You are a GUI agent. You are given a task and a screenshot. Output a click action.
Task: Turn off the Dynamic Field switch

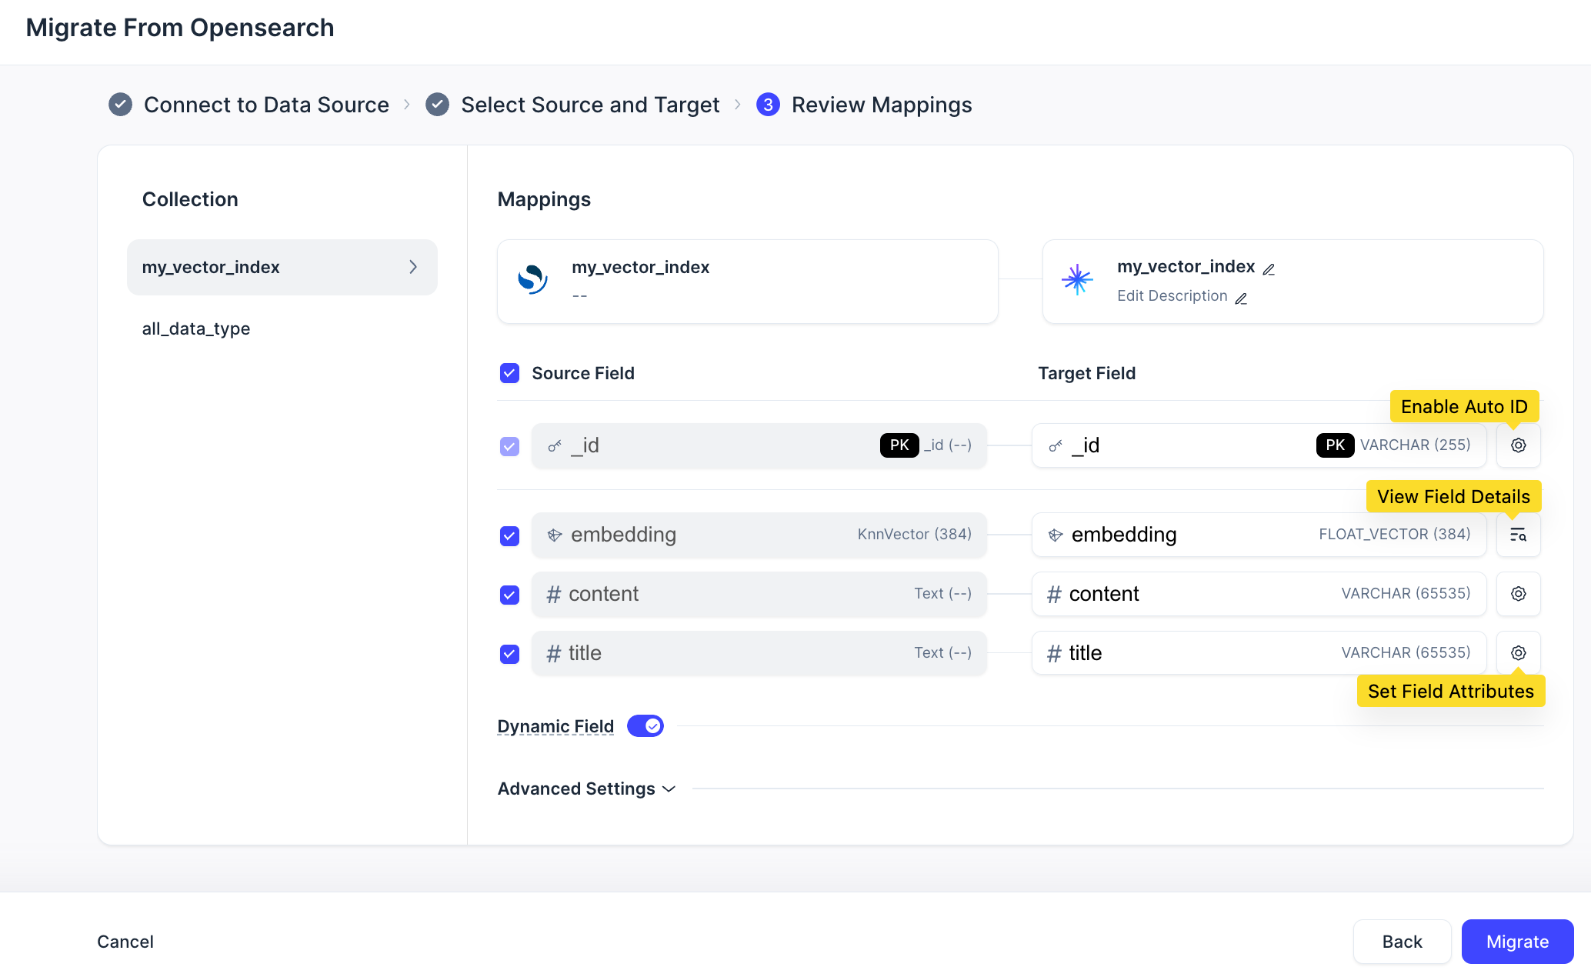645,726
